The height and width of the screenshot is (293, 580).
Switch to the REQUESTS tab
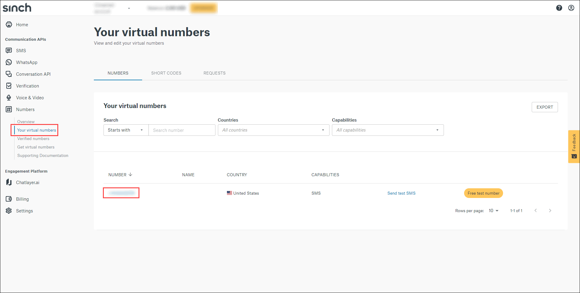pyautogui.click(x=214, y=73)
